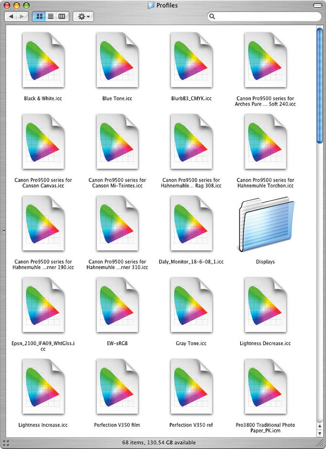Switch to list view
This screenshot has width=326, height=449.
[51, 16]
